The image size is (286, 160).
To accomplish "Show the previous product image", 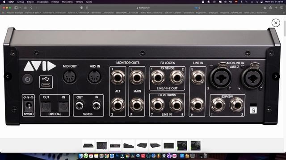I will coord(8,76).
